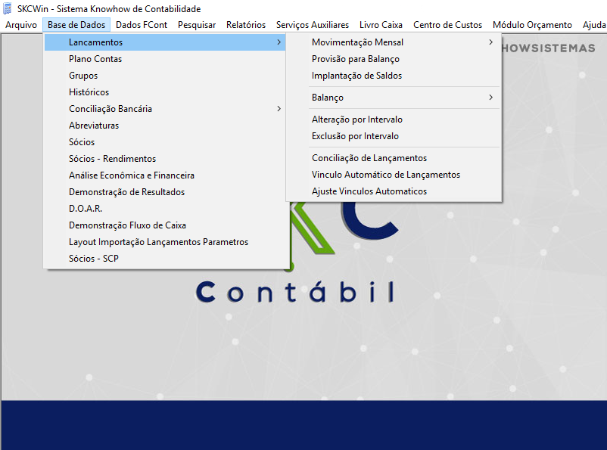Open Históricos entry
Viewport: 607px width, 450px height.
click(89, 92)
